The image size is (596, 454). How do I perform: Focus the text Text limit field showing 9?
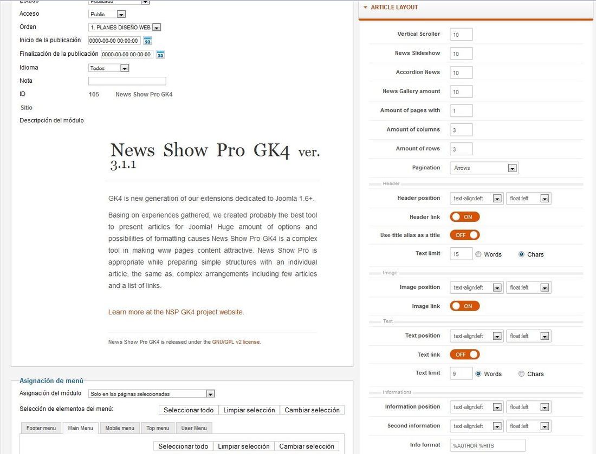pyautogui.click(x=461, y=373)
